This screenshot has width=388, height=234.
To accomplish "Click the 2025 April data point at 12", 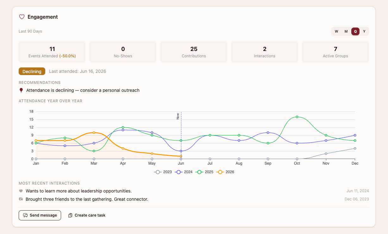I will [123, 127].
